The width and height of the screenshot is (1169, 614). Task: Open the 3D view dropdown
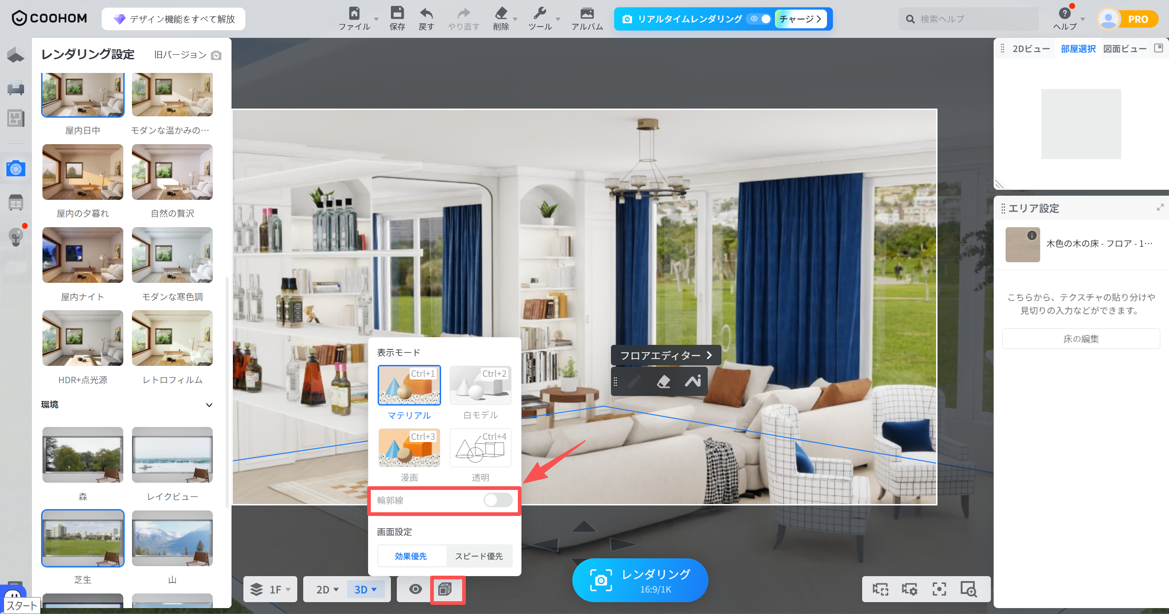(365, 589)
